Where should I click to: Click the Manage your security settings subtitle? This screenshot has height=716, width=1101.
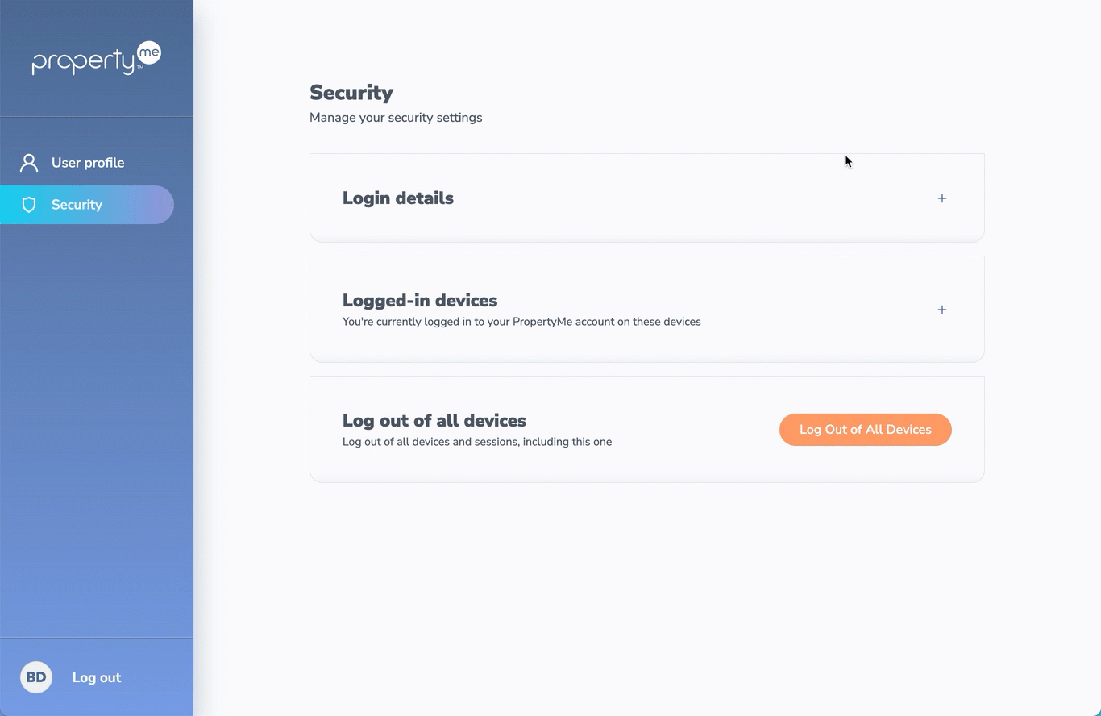396,118
